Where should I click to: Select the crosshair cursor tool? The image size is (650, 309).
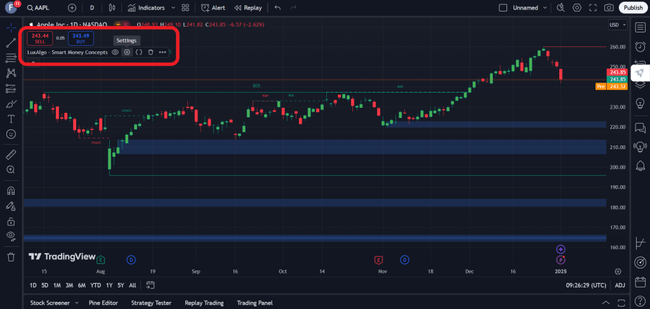tap(11, 28)
